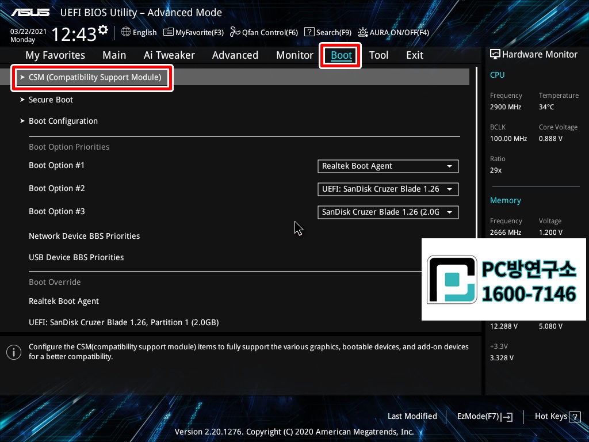Click the AURA ON/OFF light icon
This screenshot has width=589, height=442.
[363, 32]
